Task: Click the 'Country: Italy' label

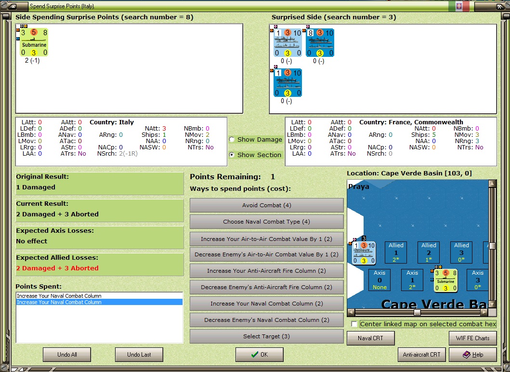Action: click(112, 122)
